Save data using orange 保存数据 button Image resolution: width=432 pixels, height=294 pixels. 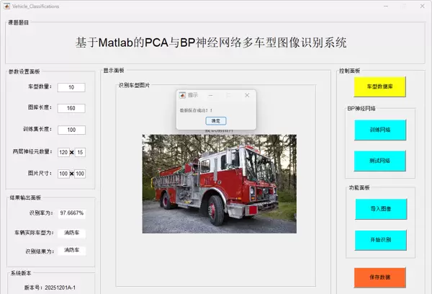pyautogui.click(x=379, y=277)
